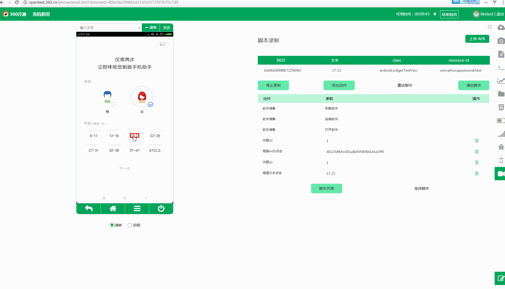
Task: Click the small play icon near top right
Action: 490,27
